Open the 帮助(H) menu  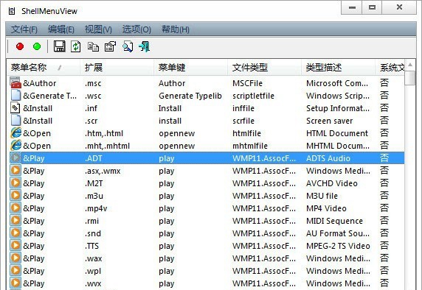tap(175, 29)
